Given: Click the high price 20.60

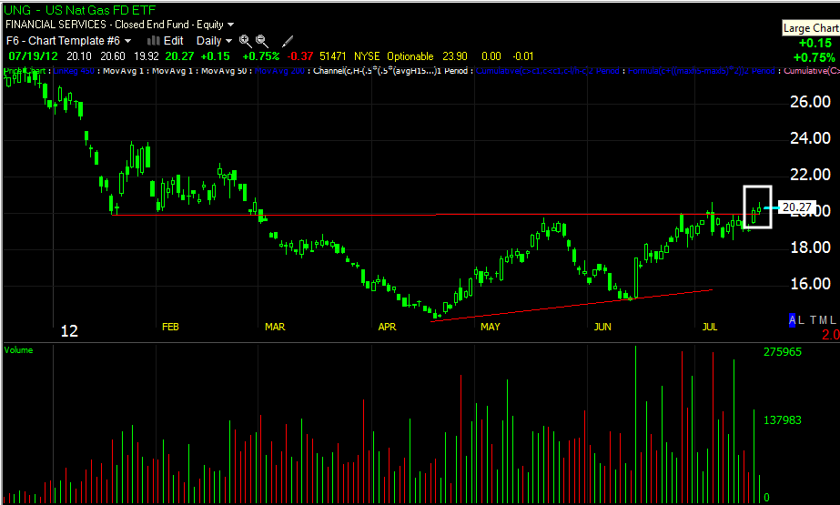Looking at the screenshot, I should (x=113, y=56).
